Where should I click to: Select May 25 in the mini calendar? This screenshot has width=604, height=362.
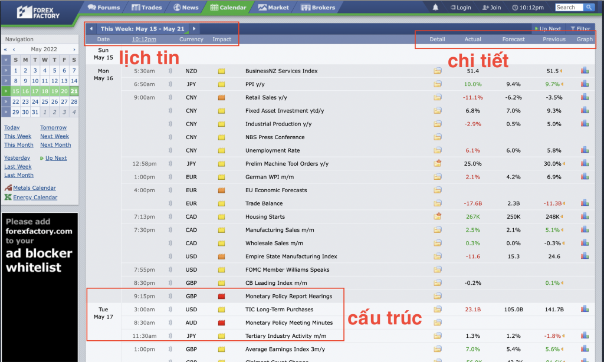click(45, 101)
